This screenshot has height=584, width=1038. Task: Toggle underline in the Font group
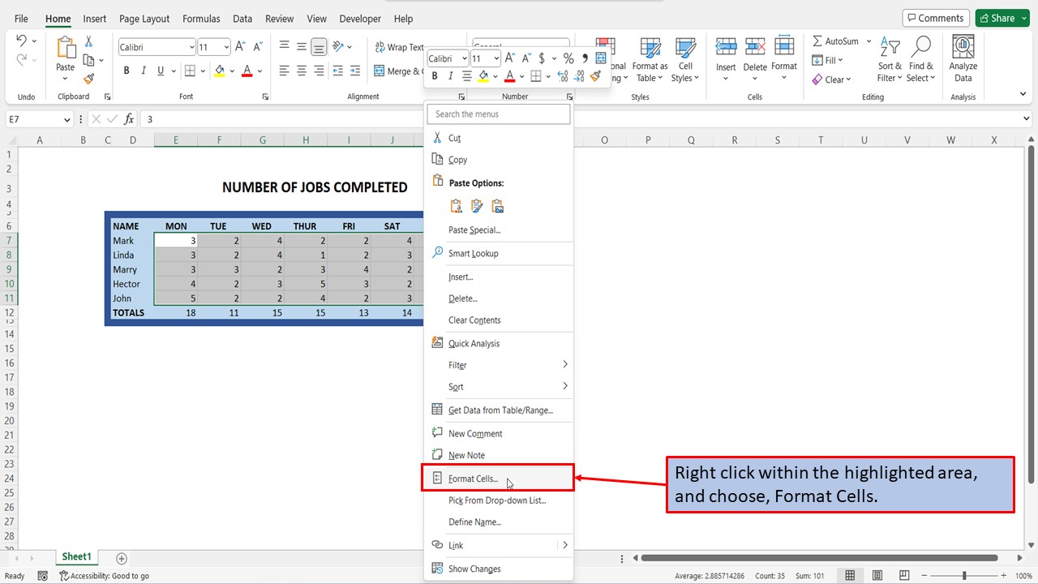coord(161,71)
